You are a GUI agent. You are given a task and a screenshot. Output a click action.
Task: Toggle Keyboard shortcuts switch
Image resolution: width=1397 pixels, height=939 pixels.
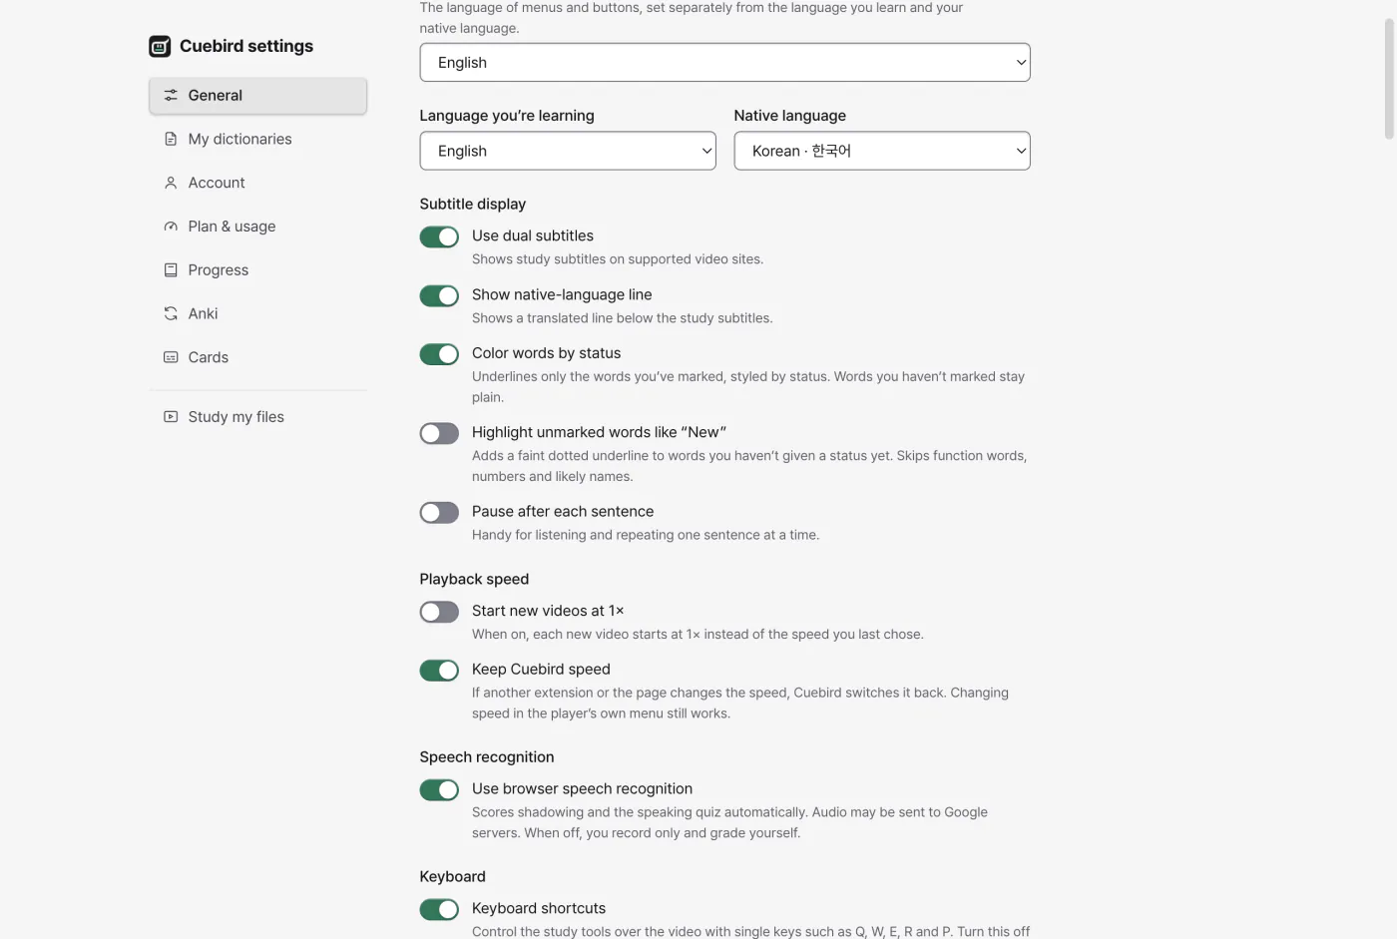click(x=439, y=909)
